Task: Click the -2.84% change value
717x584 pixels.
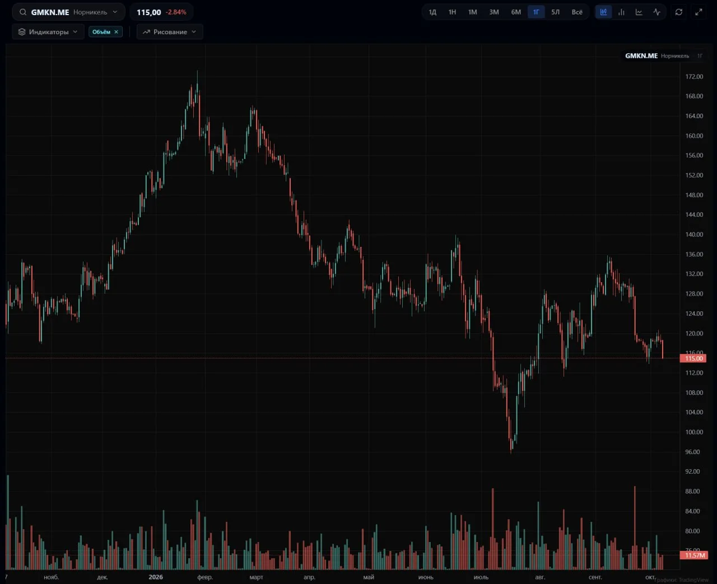Action: 176,12
